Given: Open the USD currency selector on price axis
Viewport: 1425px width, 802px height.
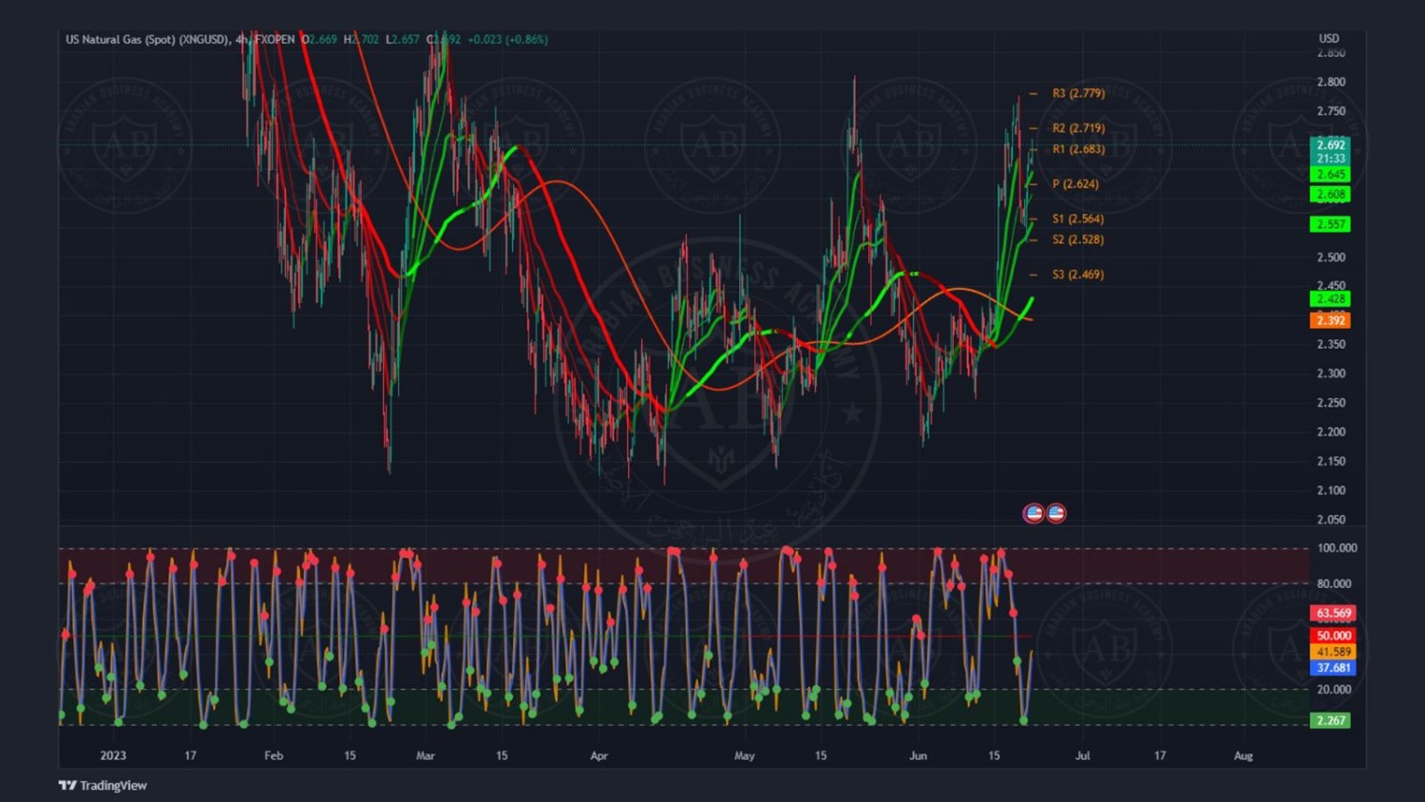Looking at the screenshot, I should 1328,39.
